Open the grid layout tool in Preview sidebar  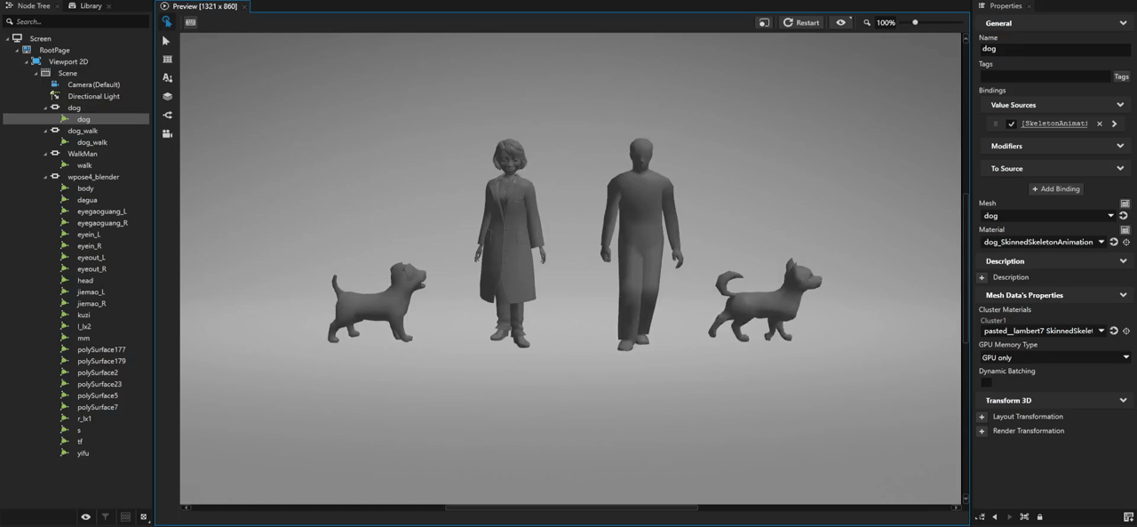167,60
